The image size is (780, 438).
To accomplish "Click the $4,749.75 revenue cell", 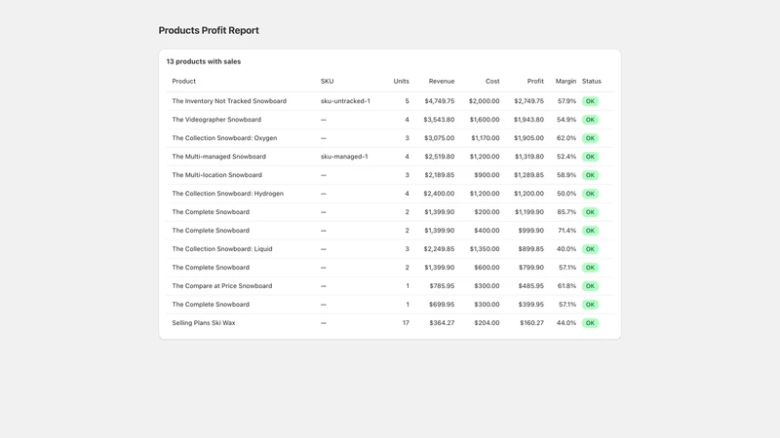I will (440, 101).
